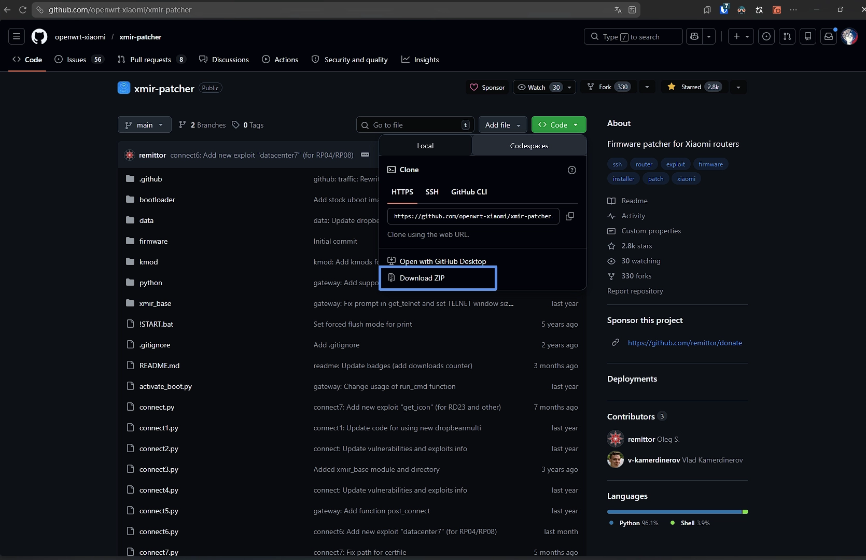Click the Shell segment of the languages bar
Viewport: 866px width, 560px height.
tap(746, 512)
